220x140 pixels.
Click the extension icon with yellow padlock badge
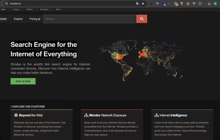point(176,4)
